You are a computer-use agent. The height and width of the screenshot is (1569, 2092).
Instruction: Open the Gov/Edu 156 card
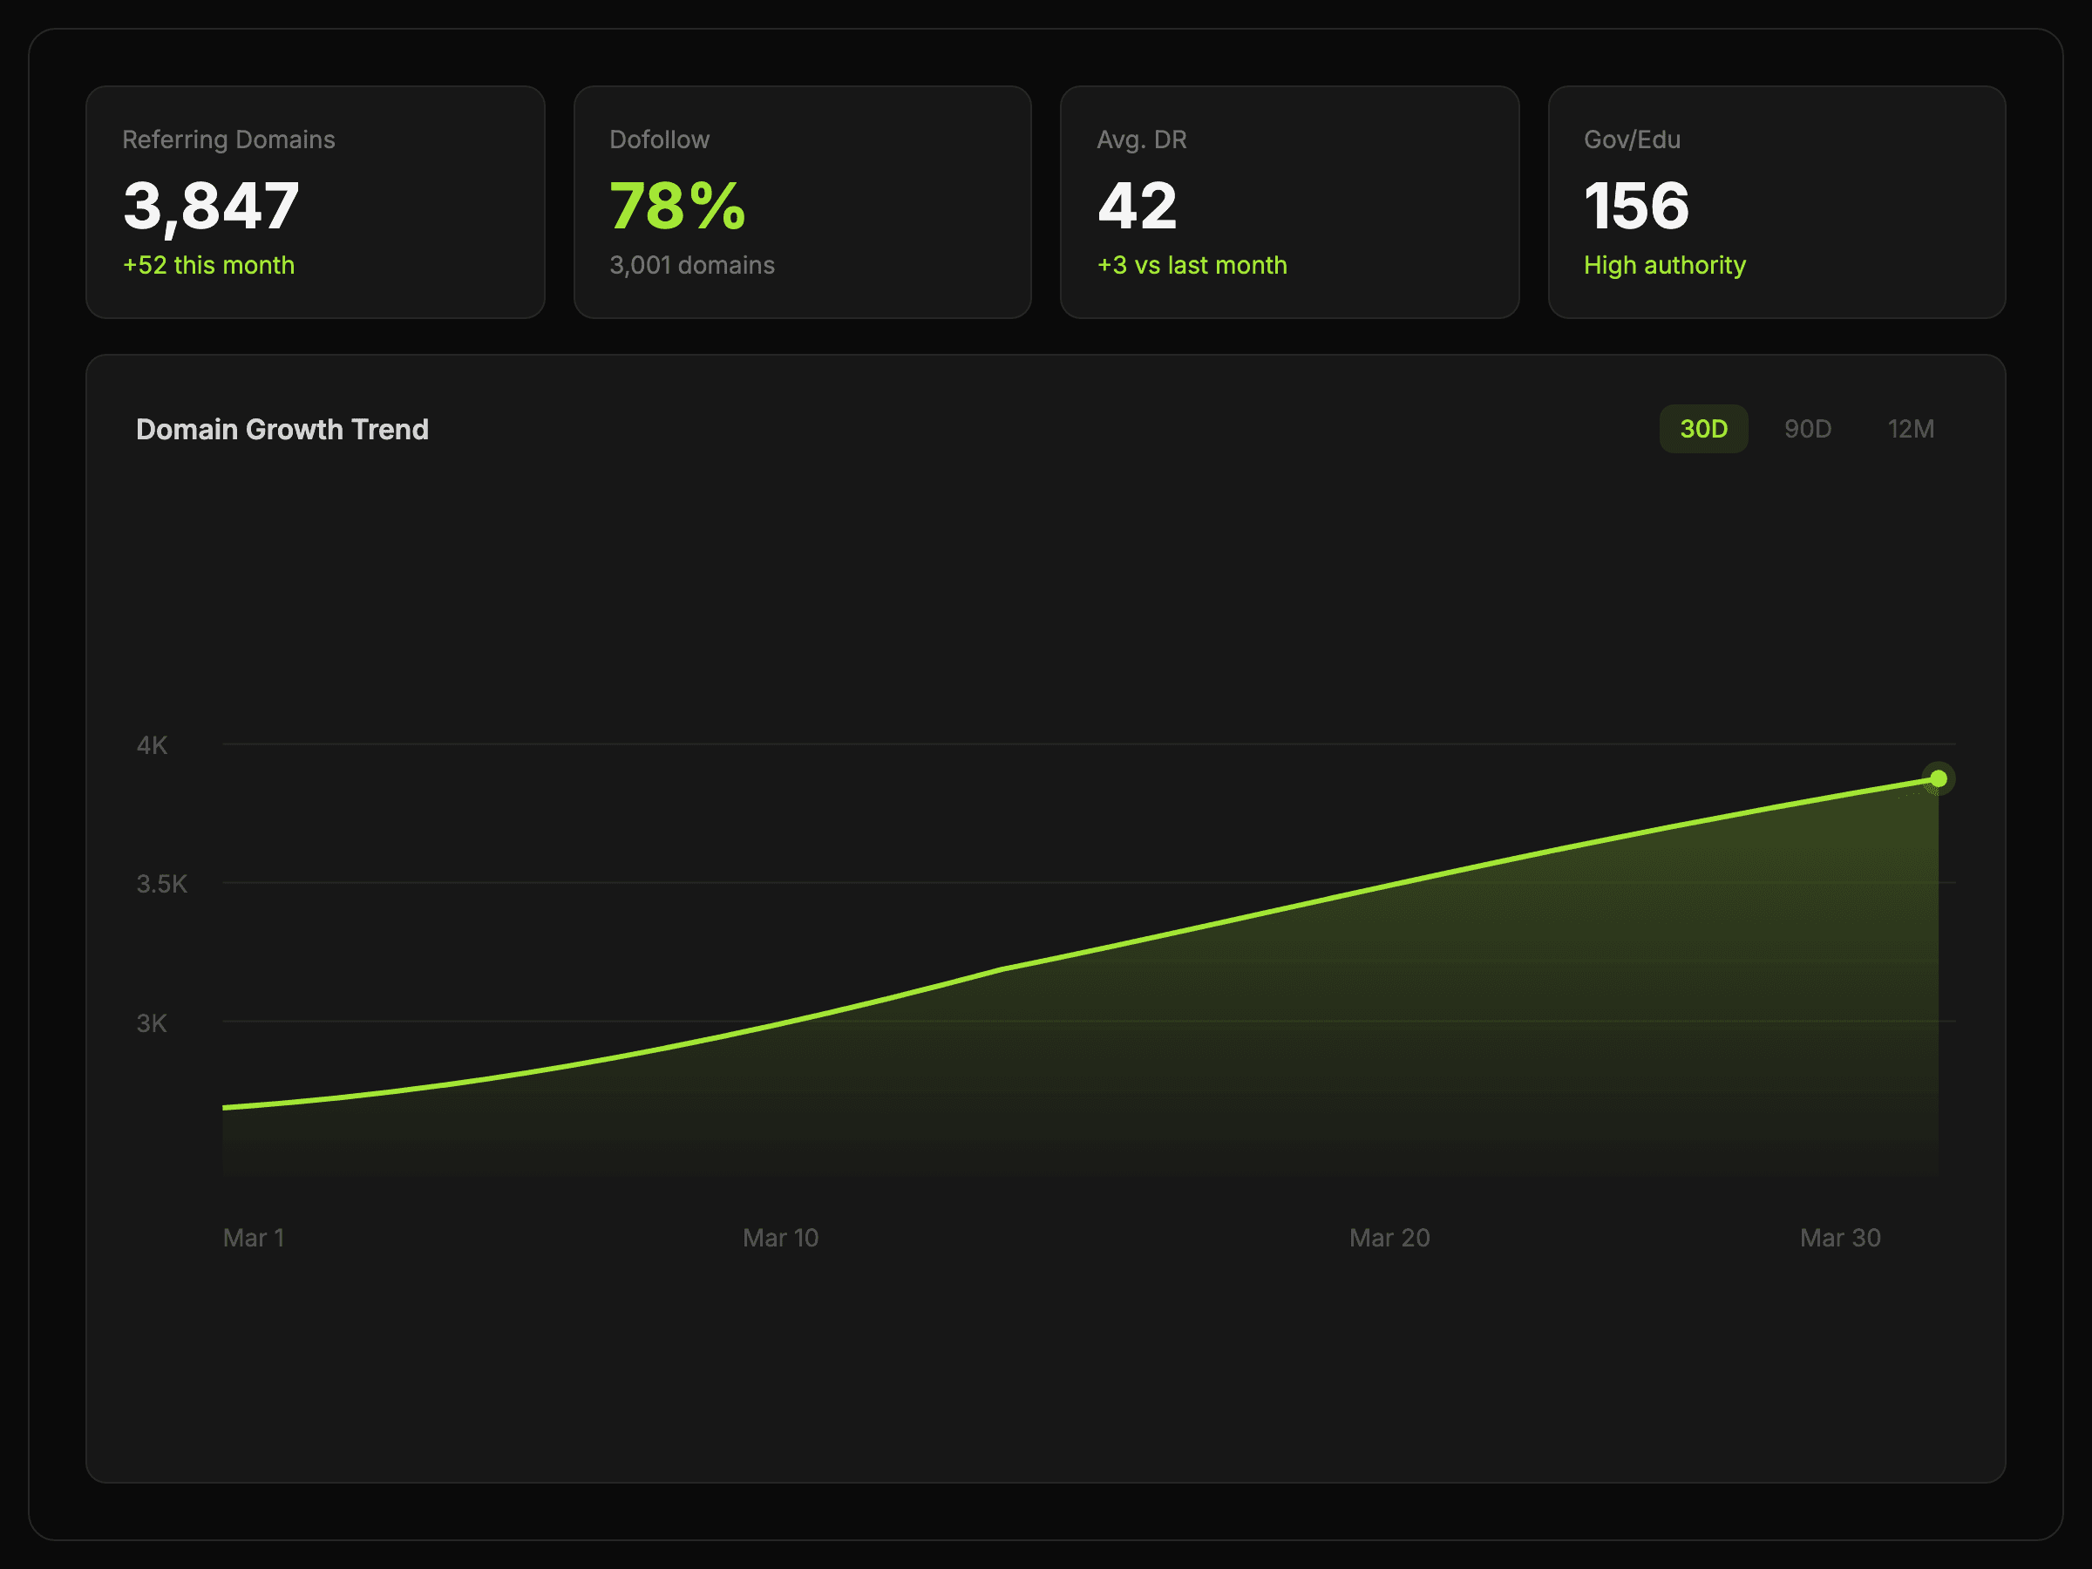(1776, 201)
